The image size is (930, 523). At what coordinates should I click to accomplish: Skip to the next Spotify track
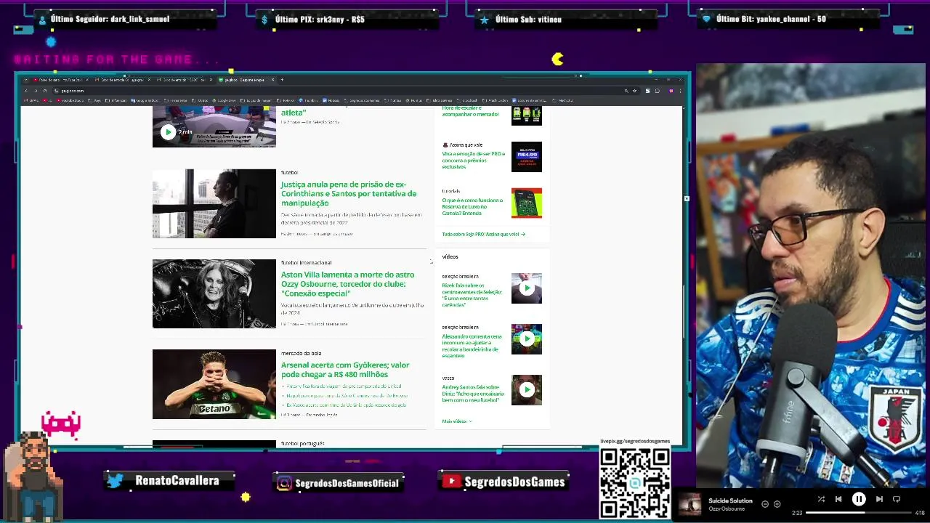(879, 499)
